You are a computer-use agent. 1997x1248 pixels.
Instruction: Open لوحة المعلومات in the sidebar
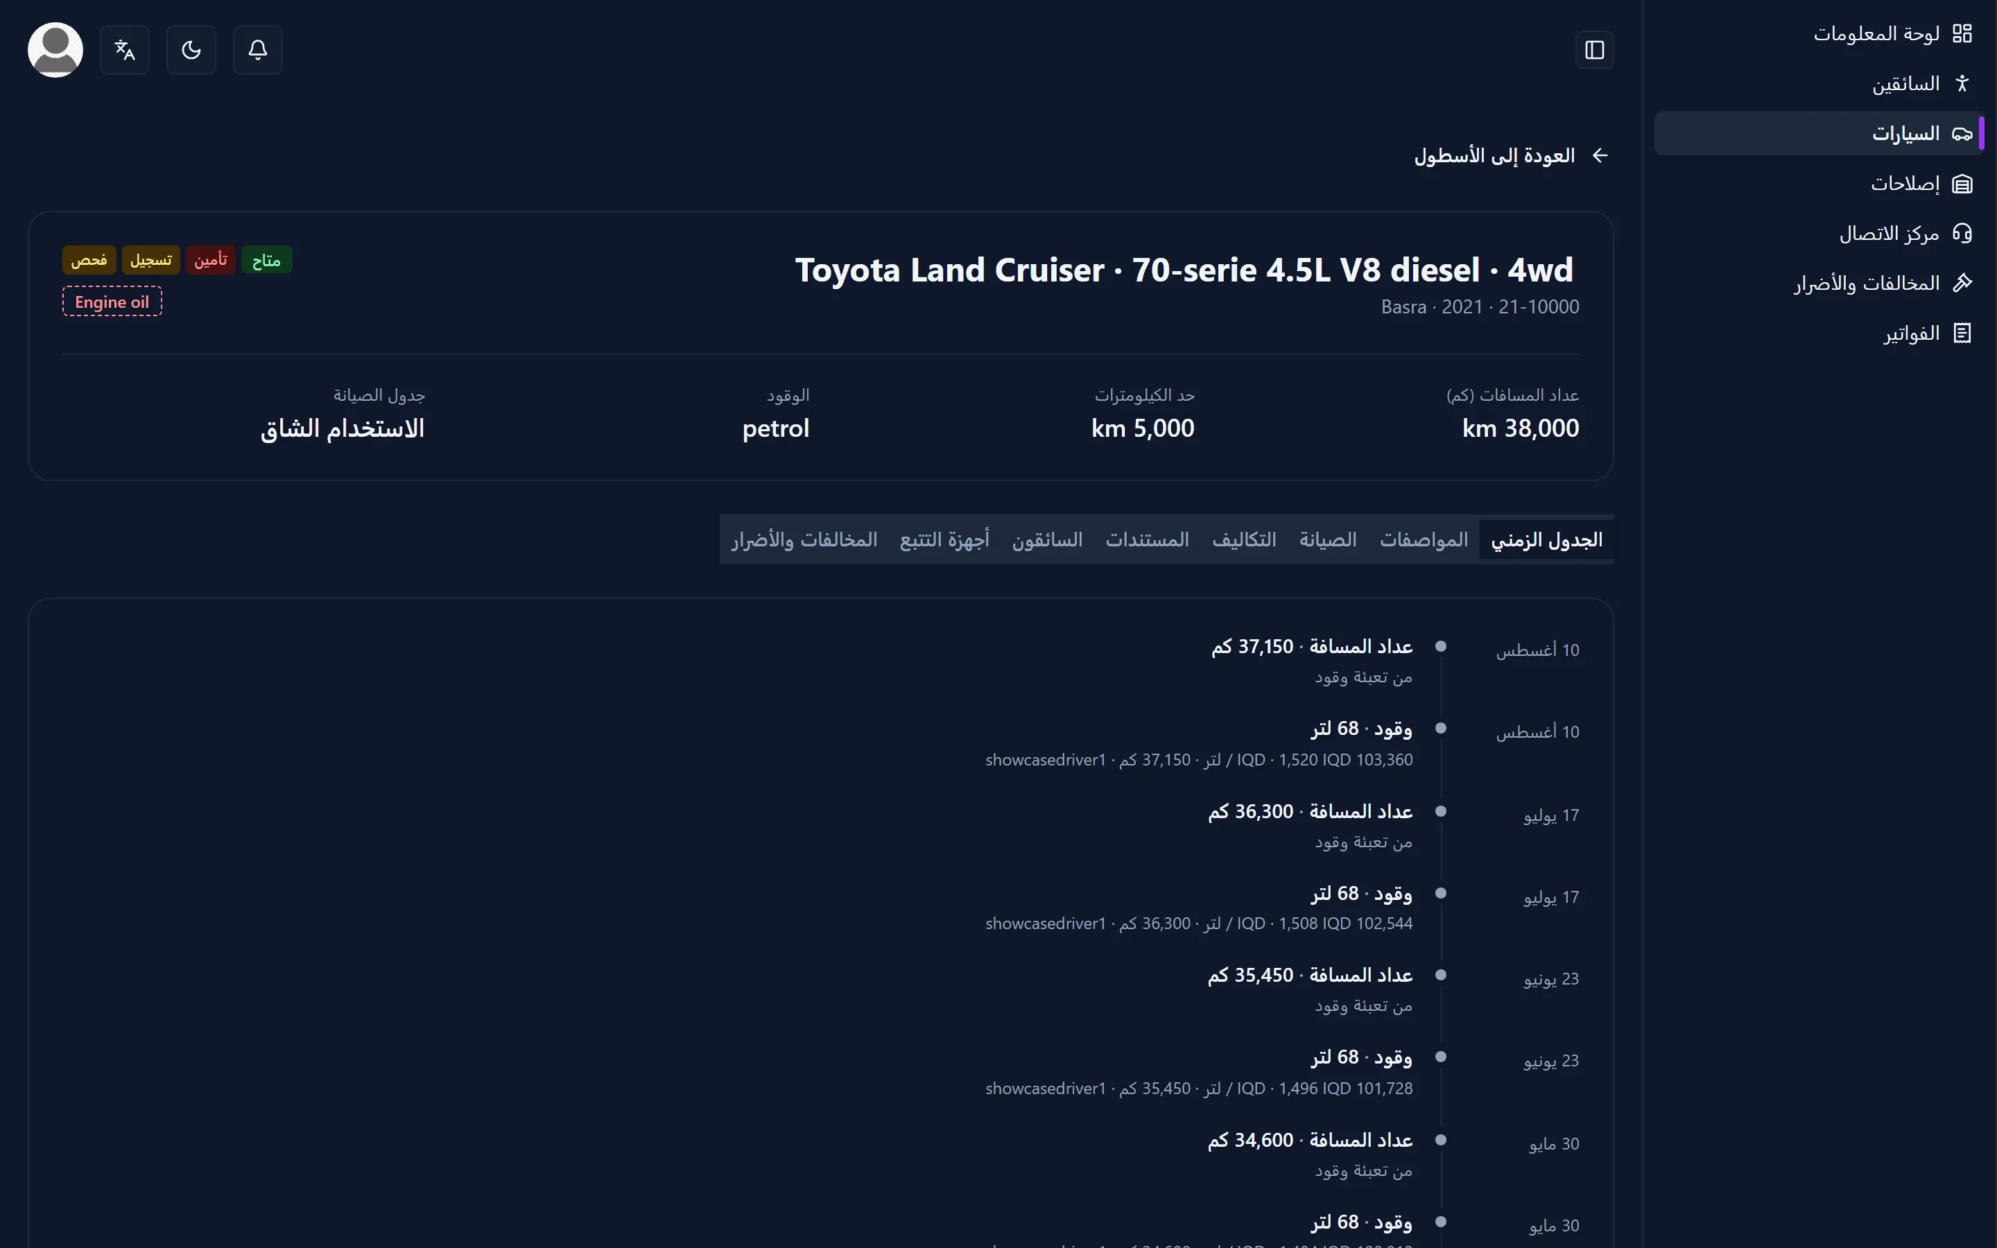click(x=1819, y=33)
